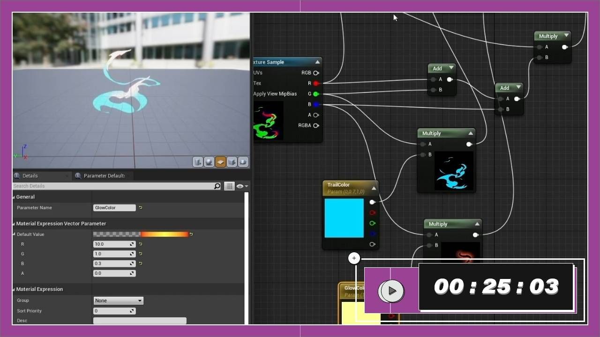This screenshot has height=337, width=600.
Task: Click the 'Apply View MipBias' input label
Action: click(x=275, y=94)
